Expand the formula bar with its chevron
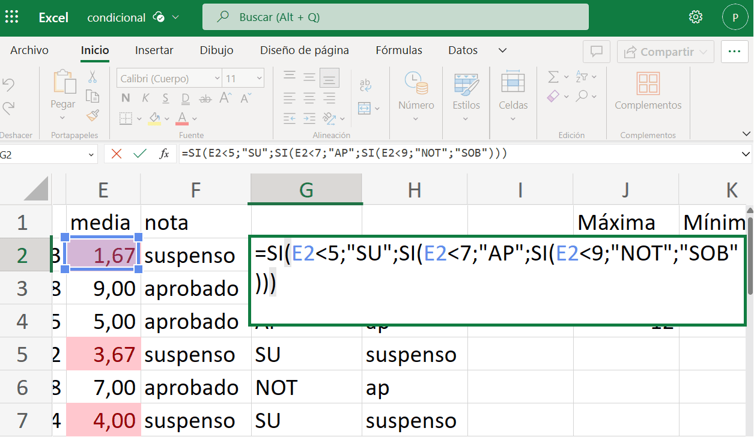 [x=746, y=154]
